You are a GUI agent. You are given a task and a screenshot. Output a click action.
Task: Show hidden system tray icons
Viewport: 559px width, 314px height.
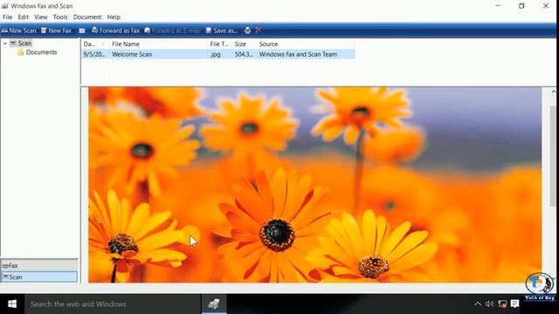(478, 304)
